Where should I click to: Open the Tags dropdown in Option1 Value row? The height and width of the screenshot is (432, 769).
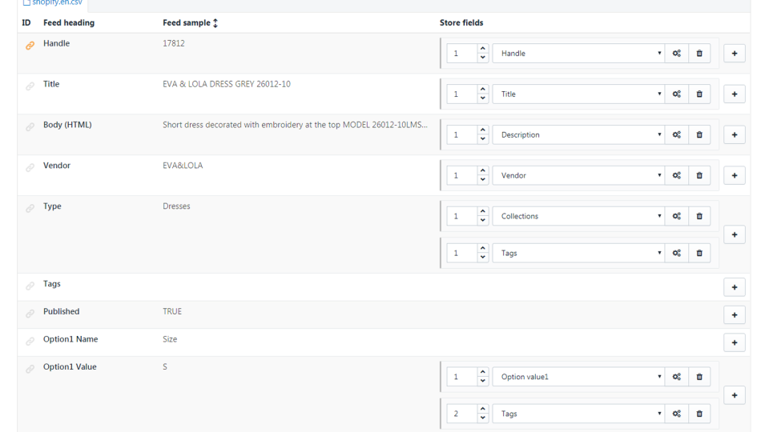click(578, 414)
